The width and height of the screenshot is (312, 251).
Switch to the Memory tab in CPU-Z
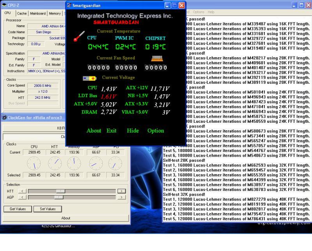pyautogui.click(x=55, y=14)
